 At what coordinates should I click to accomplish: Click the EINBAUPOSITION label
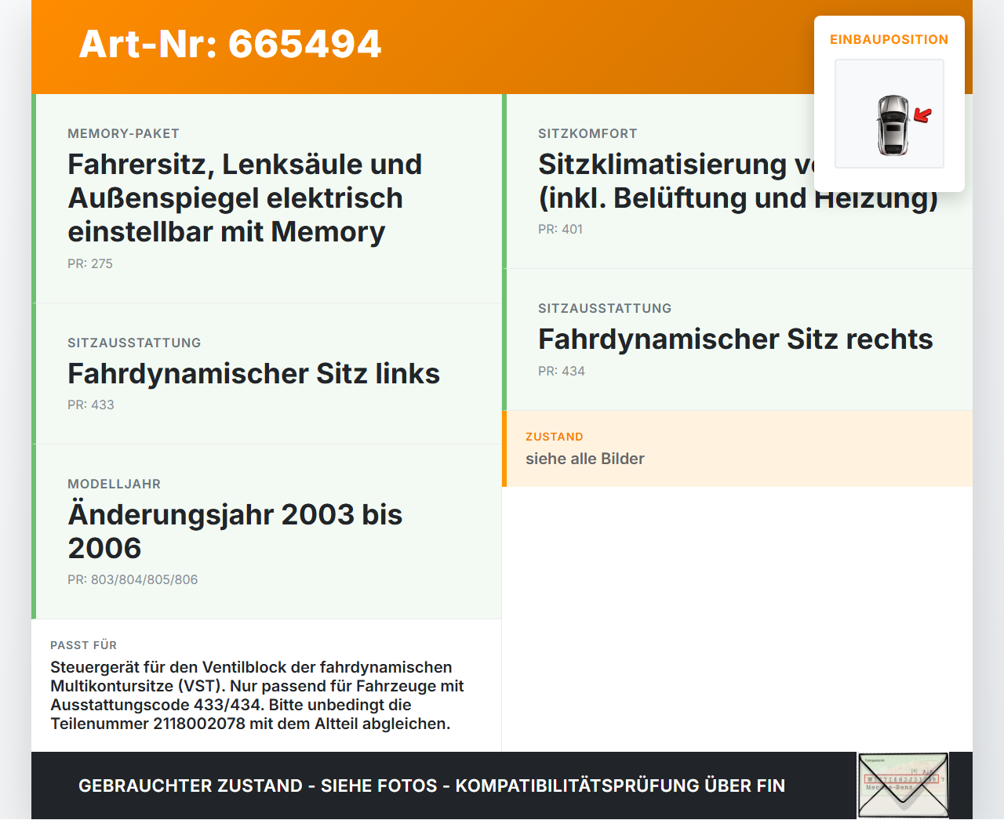889,39
